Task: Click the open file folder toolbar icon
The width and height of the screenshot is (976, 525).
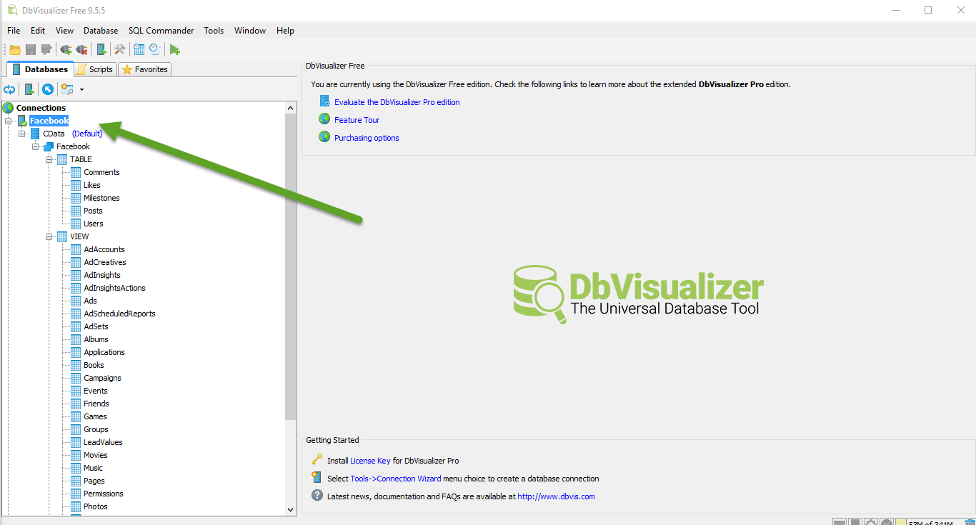Action: (15, 49)
